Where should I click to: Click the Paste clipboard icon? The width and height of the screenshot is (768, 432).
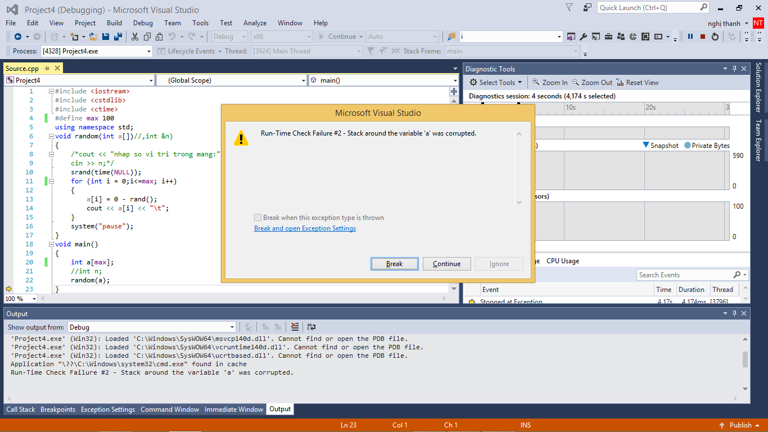tap(160, 37)
